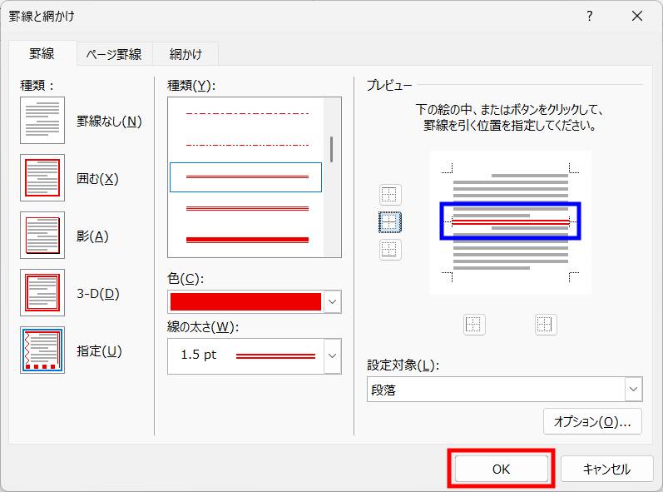
Task: Pick the 影 (shadow) border setting icon
Action: coord(42,235)
